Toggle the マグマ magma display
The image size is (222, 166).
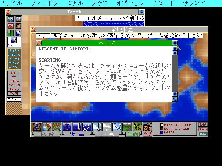14,94
